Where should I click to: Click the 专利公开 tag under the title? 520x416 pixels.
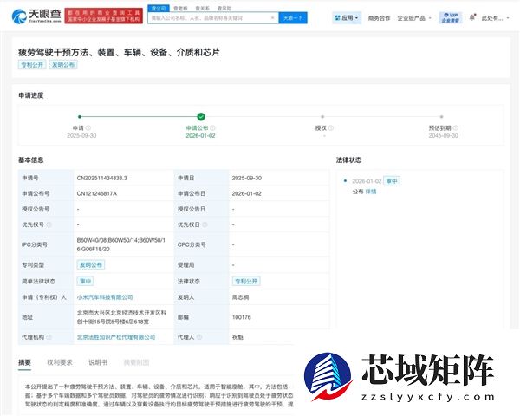click(x=32, y=65)
